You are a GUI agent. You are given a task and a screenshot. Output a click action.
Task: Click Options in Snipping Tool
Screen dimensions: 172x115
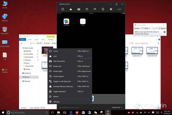pyautogui.click(x=162, y=28)
